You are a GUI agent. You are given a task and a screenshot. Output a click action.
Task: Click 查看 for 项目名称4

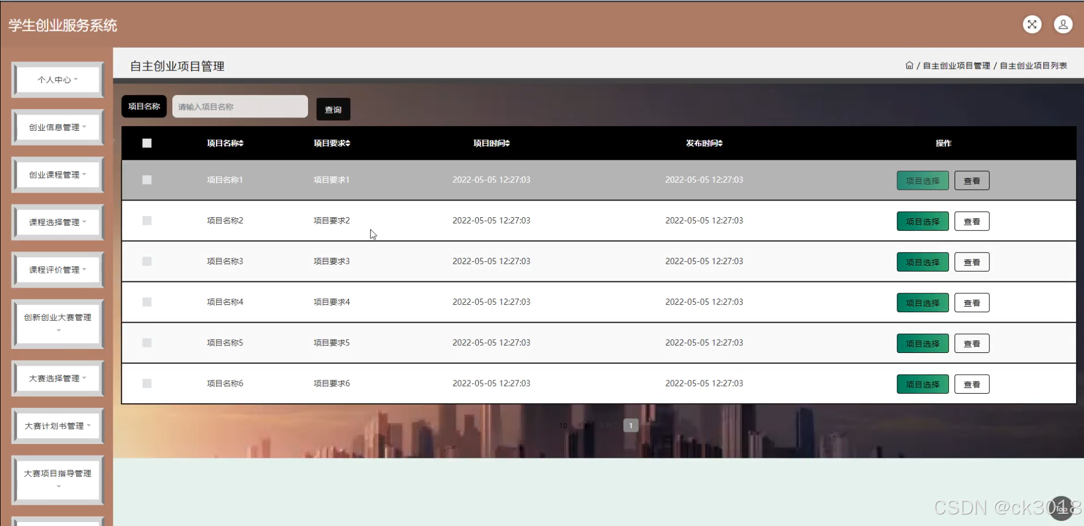tap(972, 303)
